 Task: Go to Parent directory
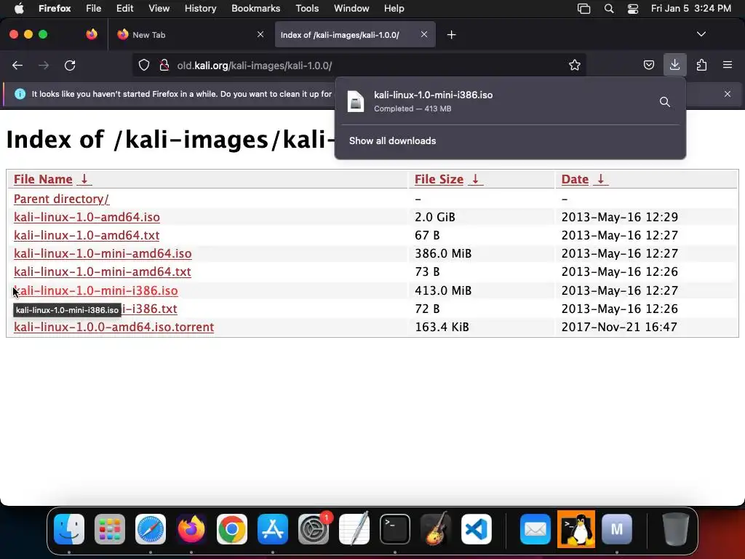[61, 199]
